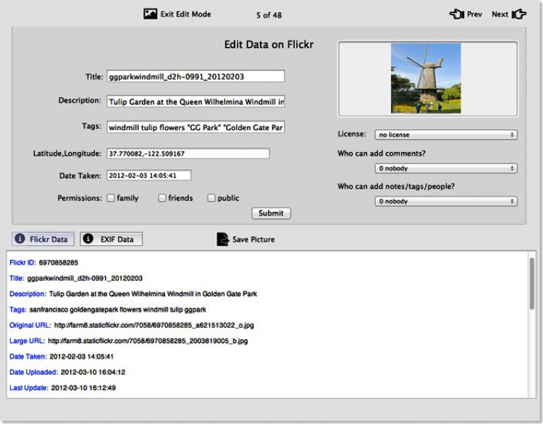Click the Description value in Flickr data list
543x424 pixels.
(x=153, y=294)
